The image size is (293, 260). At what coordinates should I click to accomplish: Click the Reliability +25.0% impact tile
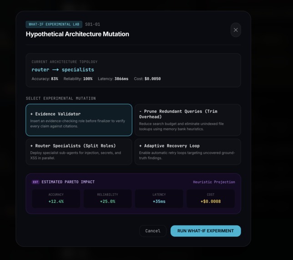(x=108, y=198)
